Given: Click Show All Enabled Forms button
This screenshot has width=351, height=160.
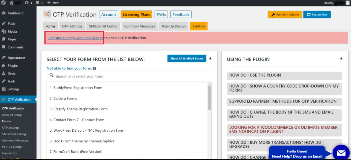Looking at the screenshot, I should (187, 58).
